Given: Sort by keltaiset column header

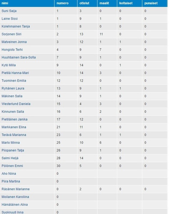Looking at the screenshot, I should pos(126,3).
